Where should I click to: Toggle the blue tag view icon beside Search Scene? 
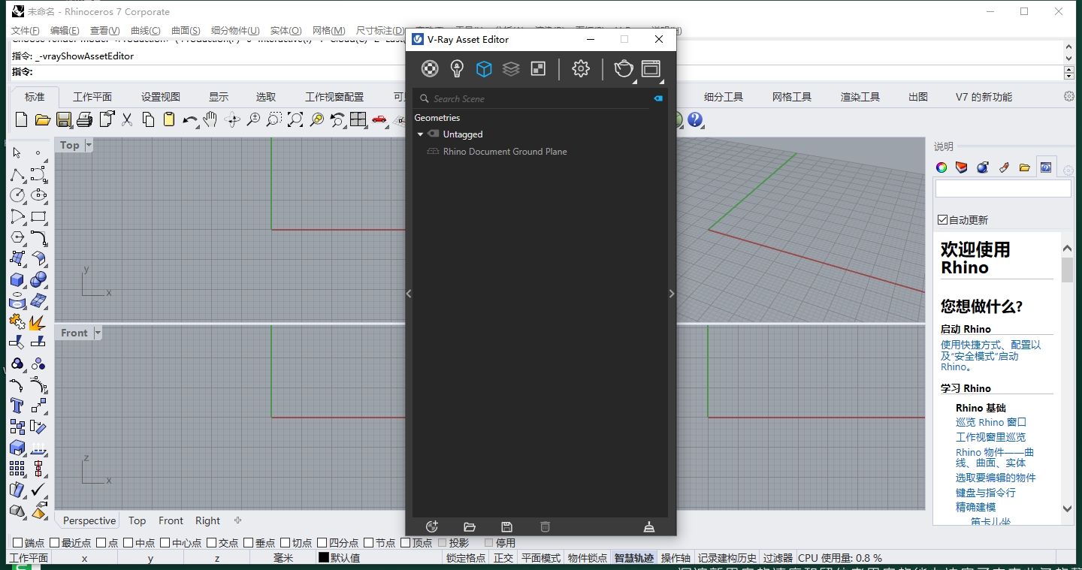[x=658, y=98]
